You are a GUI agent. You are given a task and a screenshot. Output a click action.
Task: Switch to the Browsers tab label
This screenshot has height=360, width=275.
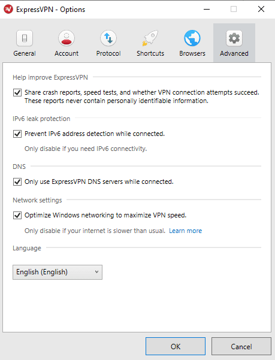click(x=192, y=53)
